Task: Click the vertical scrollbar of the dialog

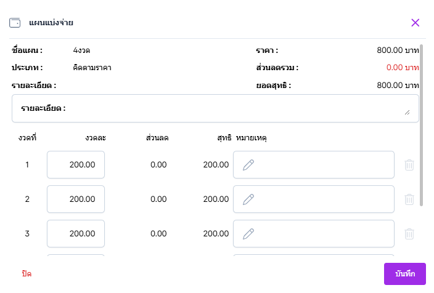Action: tap(422, 123)
